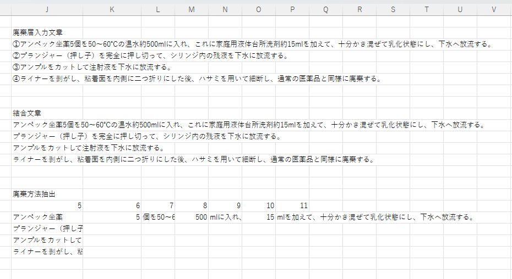This screenshot has height=279, width=512.
Task: Click the column M header
Action: pos(191,9)
